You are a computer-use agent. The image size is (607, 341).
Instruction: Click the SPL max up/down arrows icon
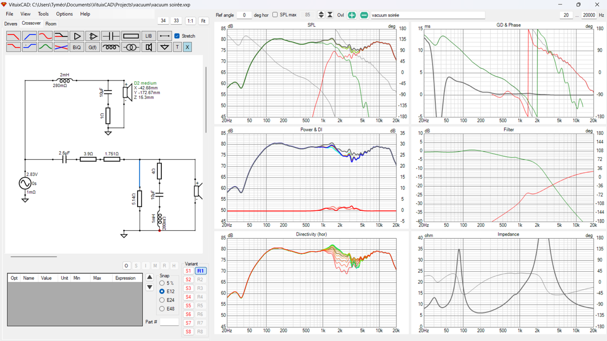coord(321,15)
